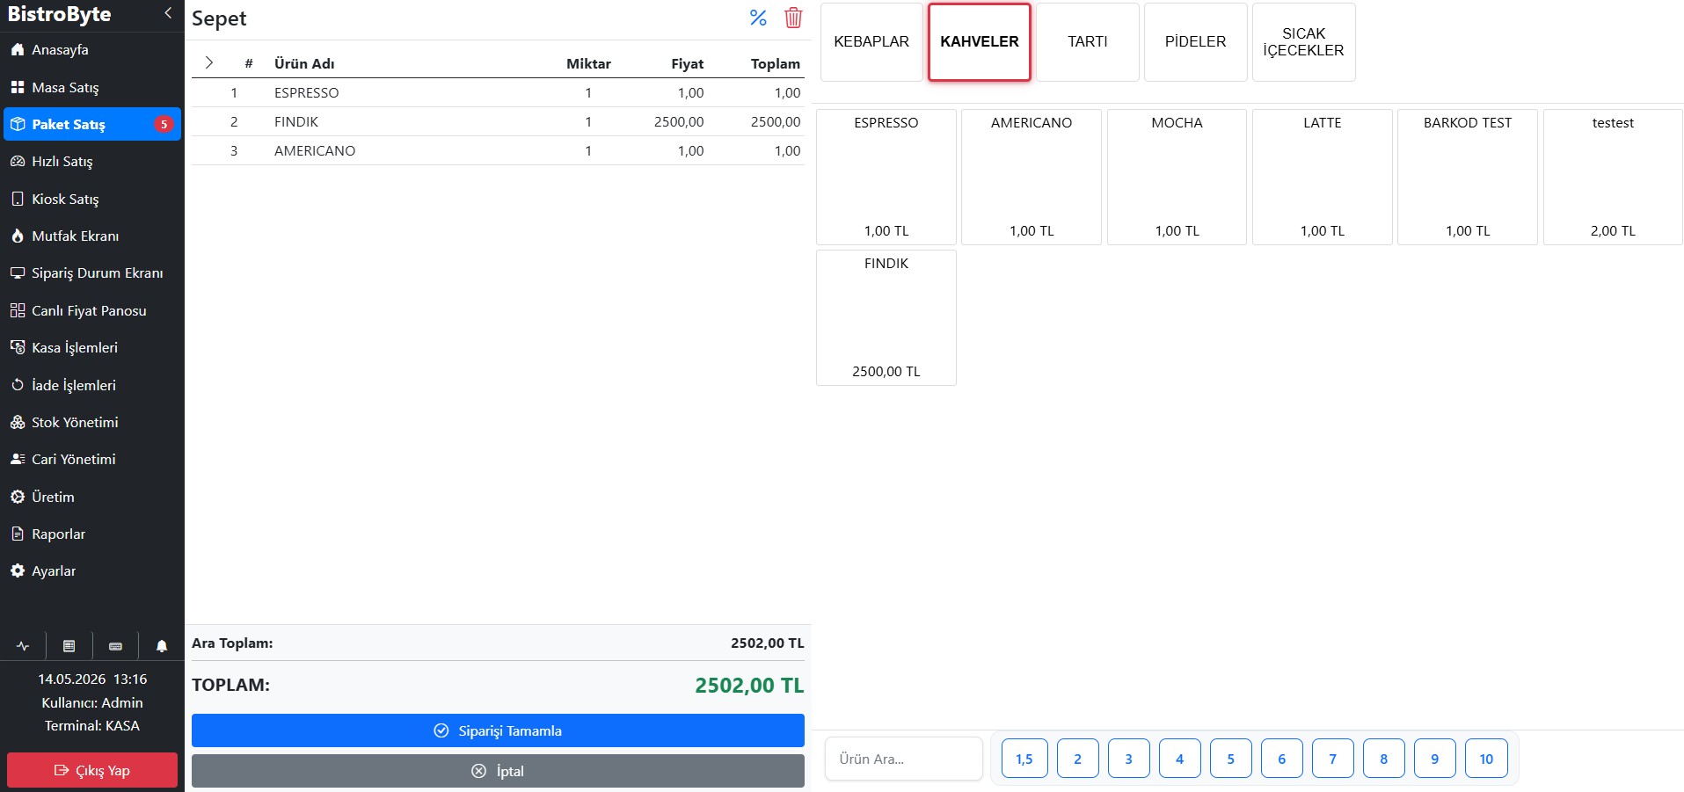The height and width of the screenshot is (792, 1684).
Task: Open Hızlı Satış from the sidebar
Action: click(x=92, y=162)
